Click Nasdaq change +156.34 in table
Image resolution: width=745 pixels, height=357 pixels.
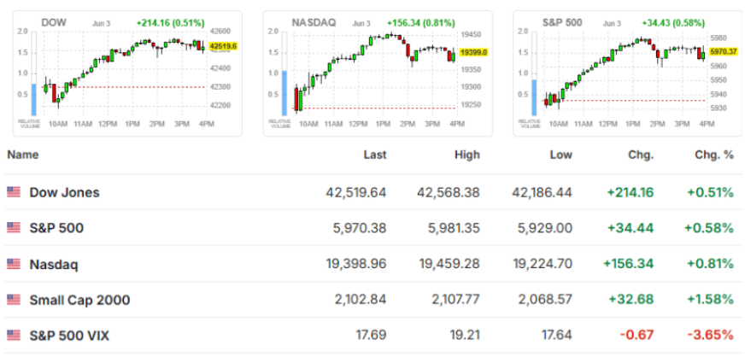(x=628, y=264)
